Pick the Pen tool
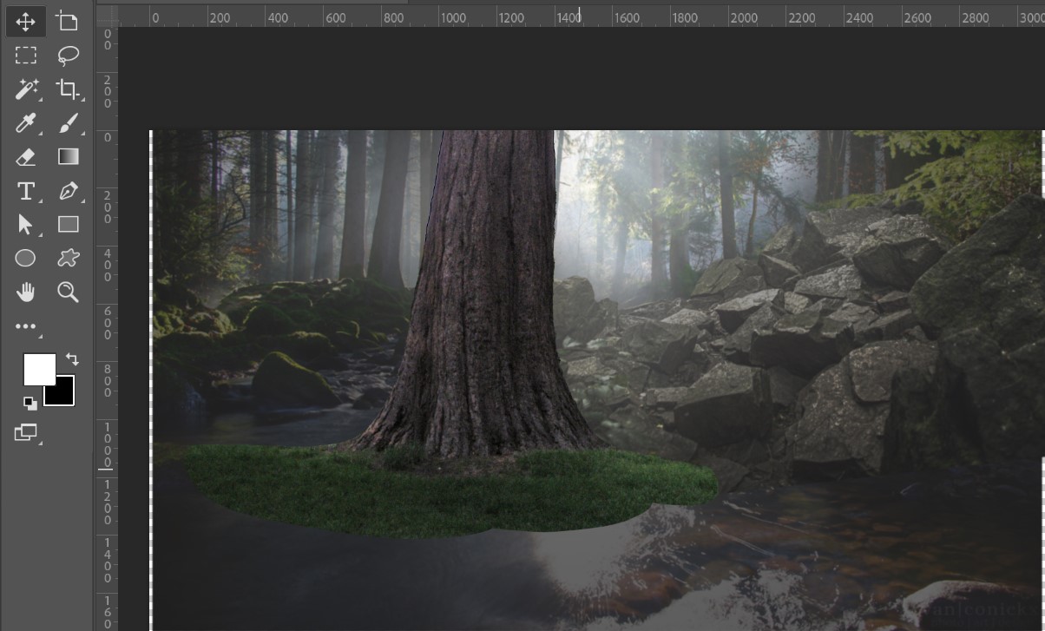This screenshot has height=631, width=1045. (68, 191)
